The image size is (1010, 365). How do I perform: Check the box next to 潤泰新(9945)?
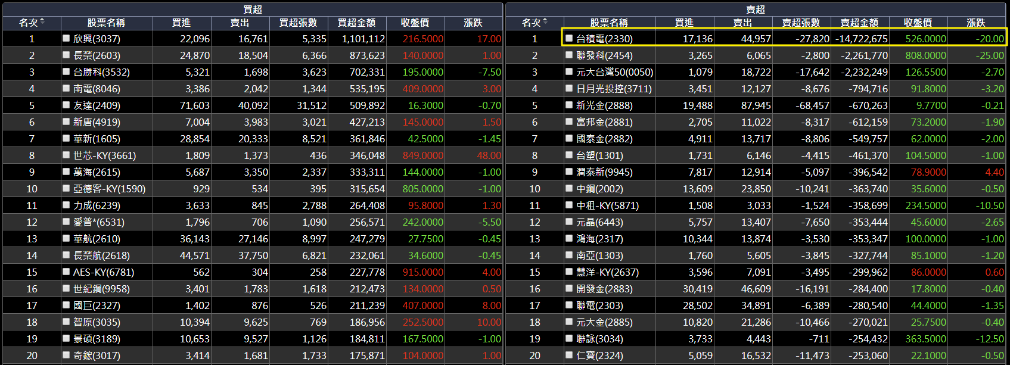pos(569,171)
